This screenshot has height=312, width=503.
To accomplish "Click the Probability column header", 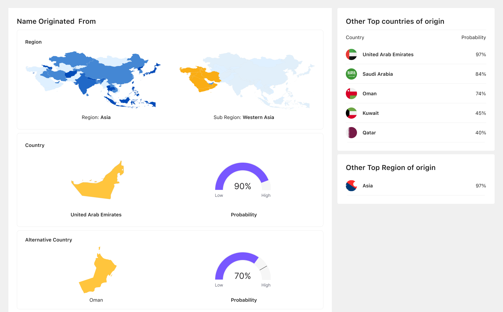I will [x=474, y=37].
